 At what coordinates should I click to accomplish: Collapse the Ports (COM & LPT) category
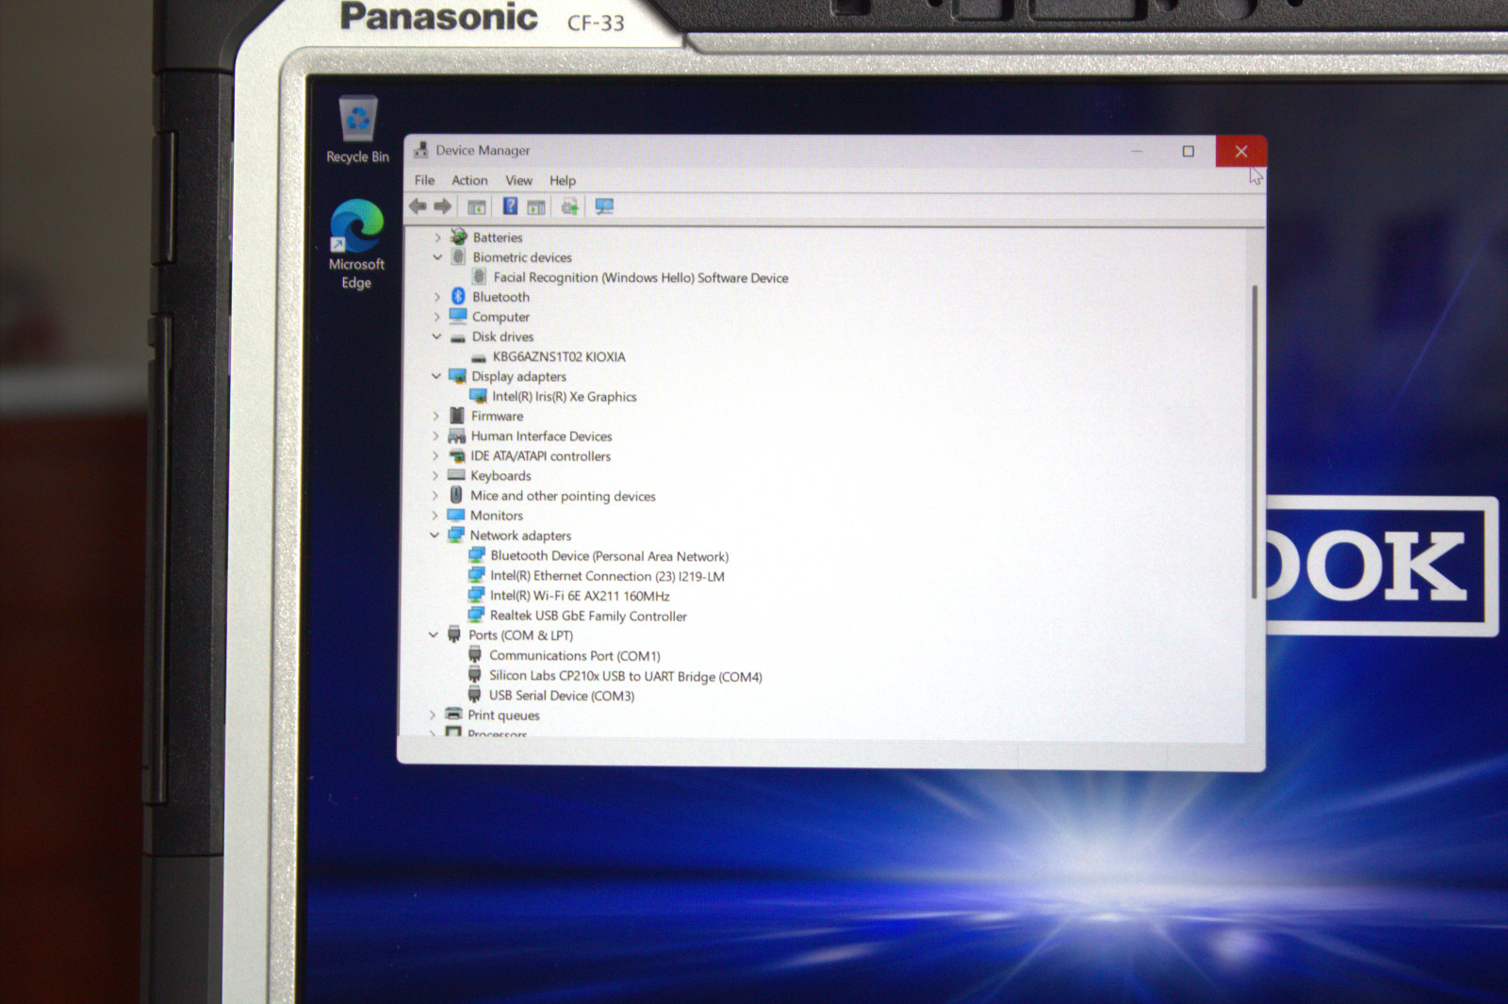click(434, 634)
